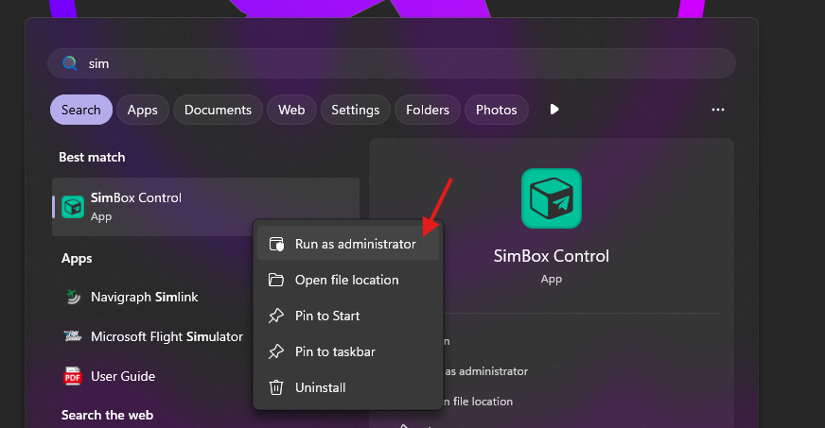
Task: Expand more filters with the play arrow
Action: coord(554,110)
